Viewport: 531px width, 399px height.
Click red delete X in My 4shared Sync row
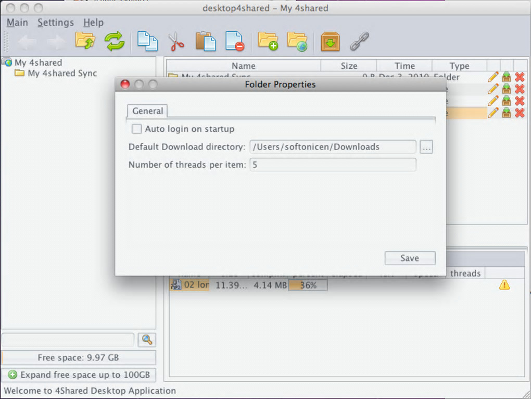520,77
